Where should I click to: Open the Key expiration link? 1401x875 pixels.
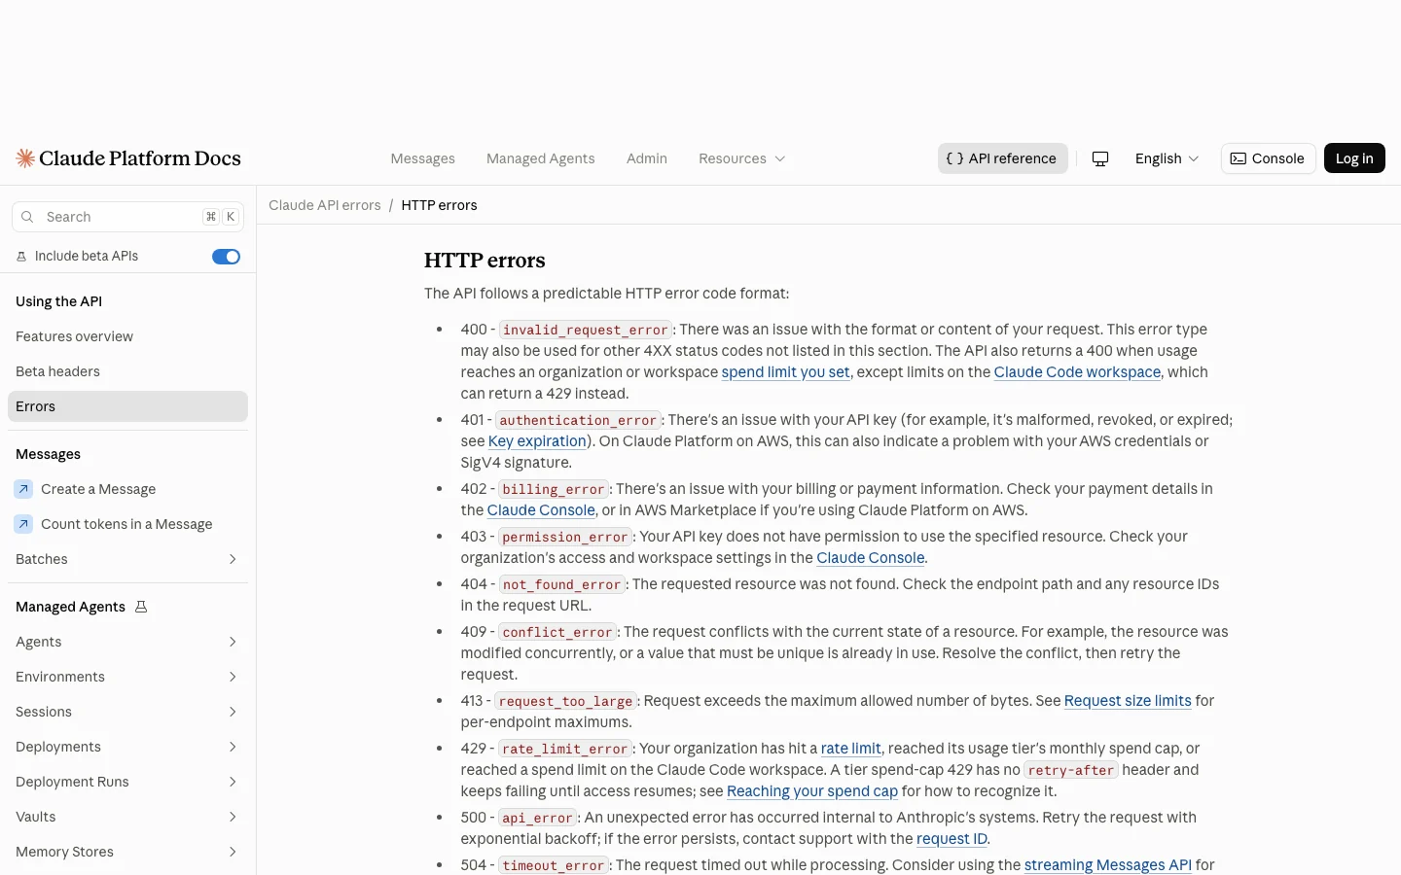click(537, 441)
